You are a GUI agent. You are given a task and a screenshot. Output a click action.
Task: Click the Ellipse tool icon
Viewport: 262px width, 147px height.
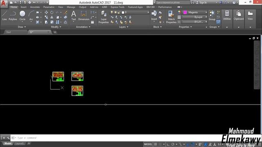tap(37, 17)
